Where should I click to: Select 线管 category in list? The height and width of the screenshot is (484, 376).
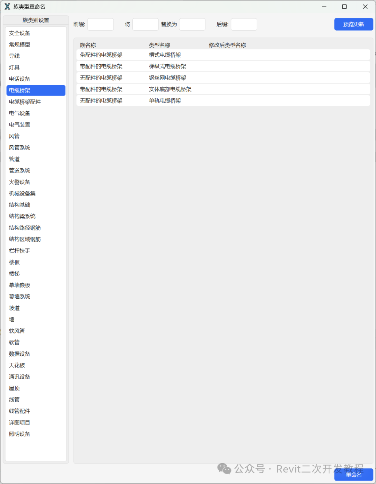36,400
